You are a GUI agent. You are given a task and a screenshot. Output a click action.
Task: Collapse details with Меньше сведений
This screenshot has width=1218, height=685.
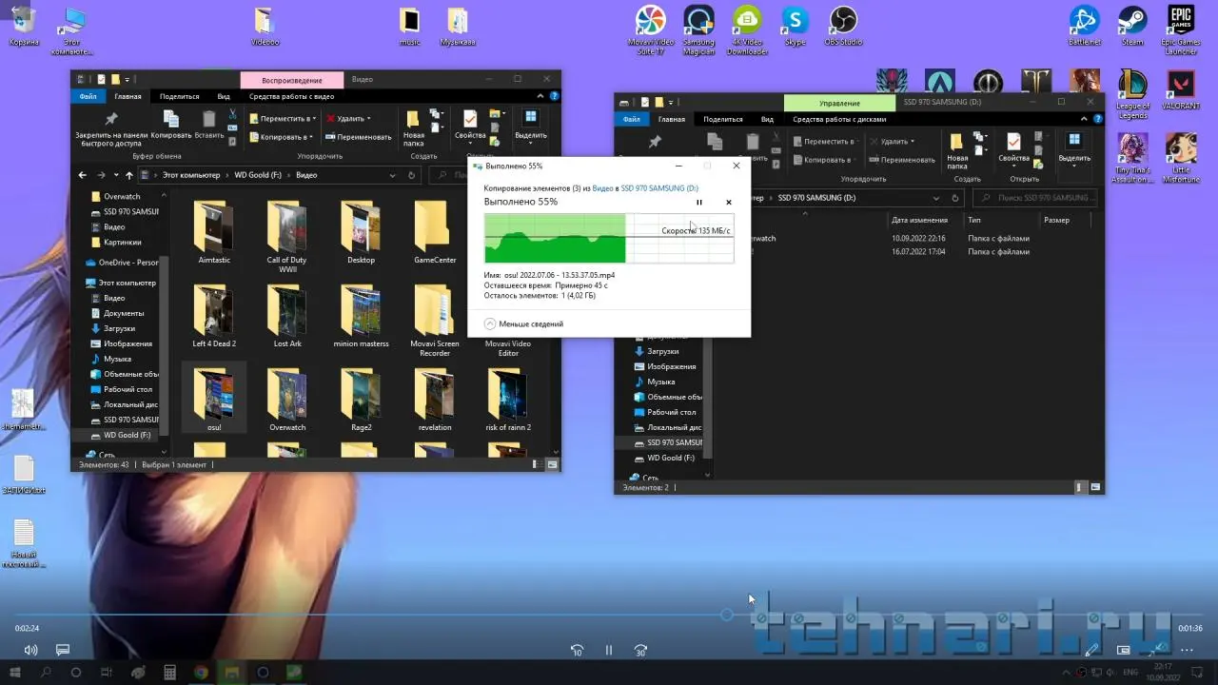click(x=523, y=323)
